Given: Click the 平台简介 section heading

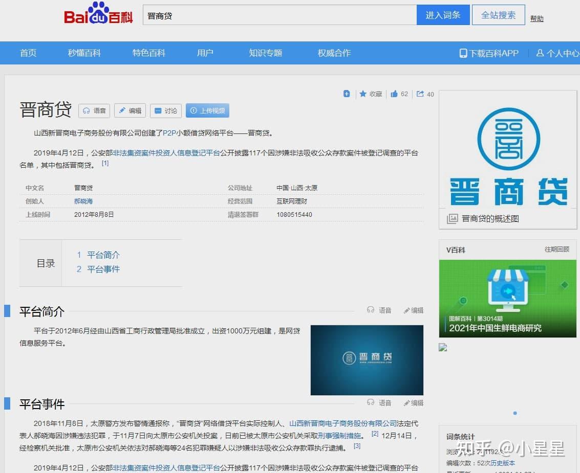Looking at the screenshot, I should [x=42, y=311].
